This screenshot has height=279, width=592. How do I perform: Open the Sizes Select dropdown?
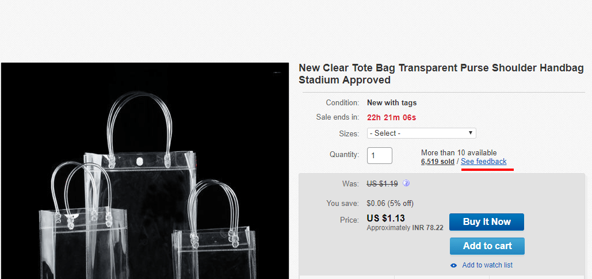coord(421,133)
